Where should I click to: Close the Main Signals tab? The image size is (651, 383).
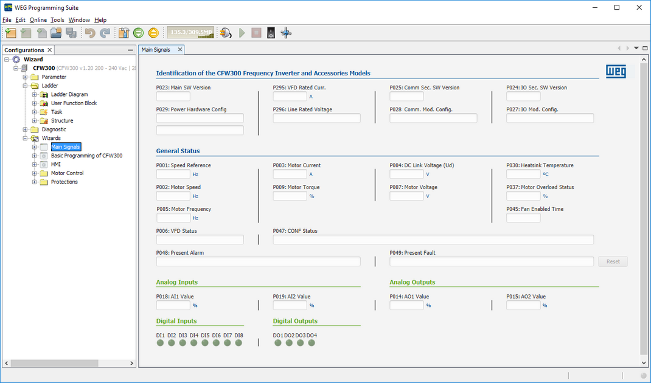pyautogui.click(x=179, y=50)
